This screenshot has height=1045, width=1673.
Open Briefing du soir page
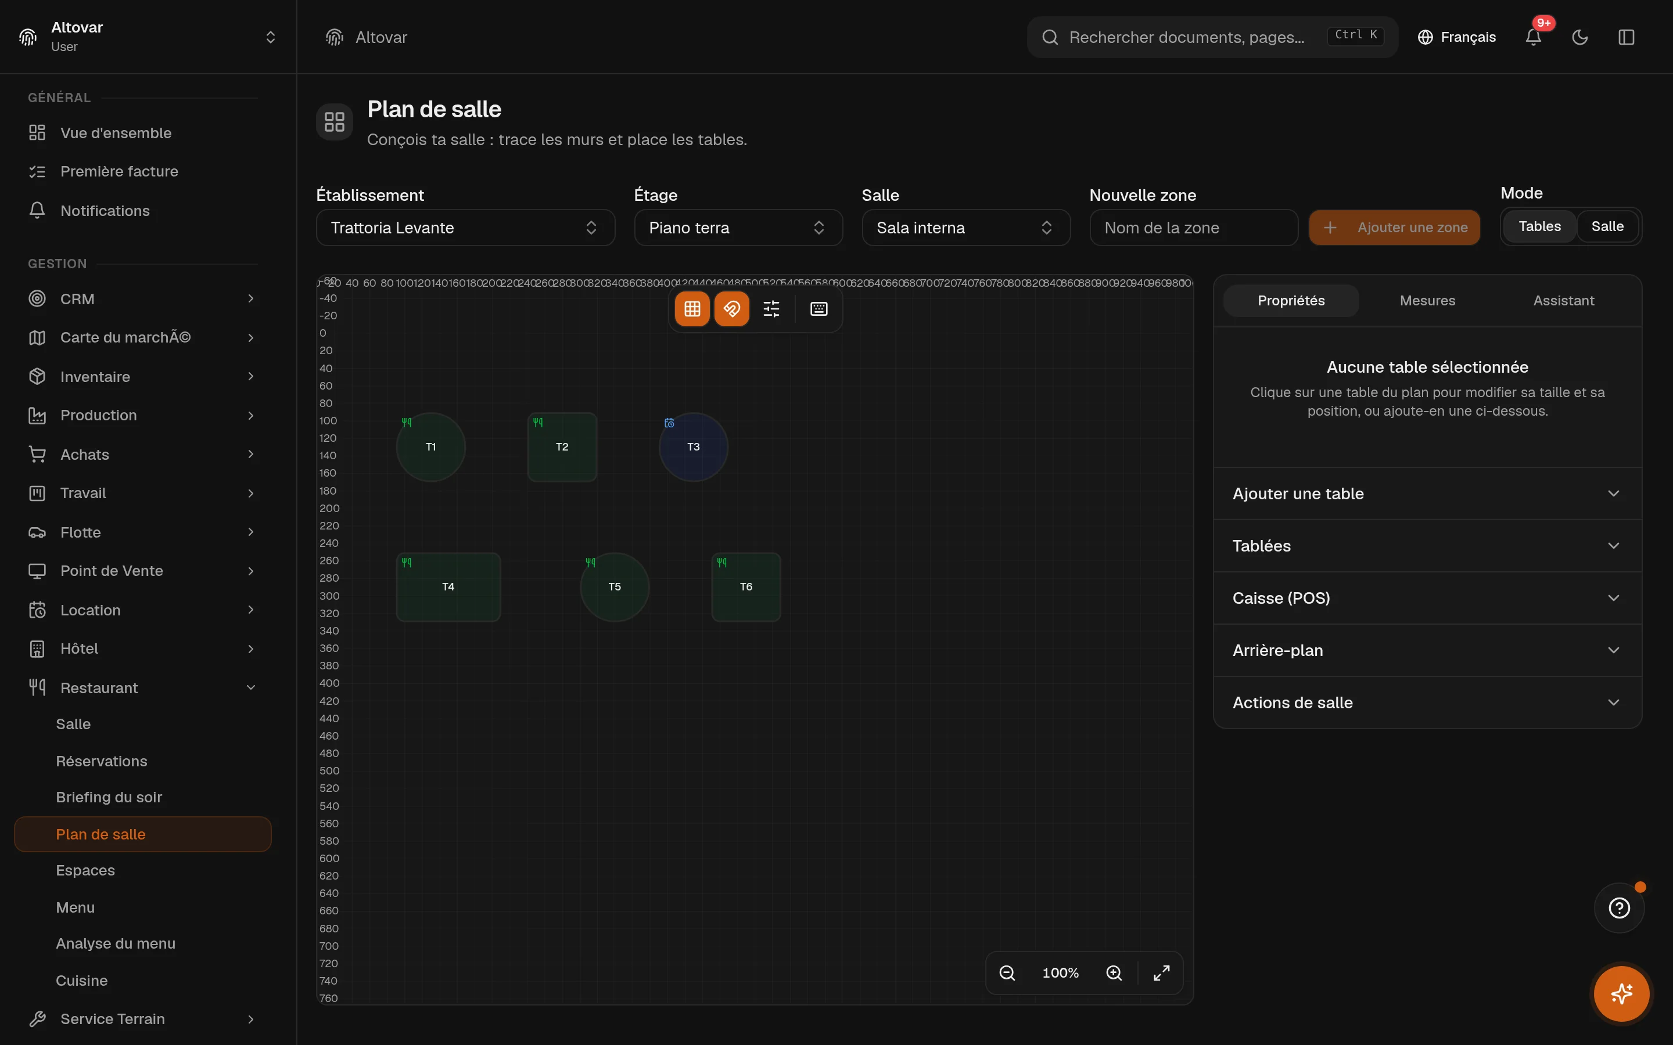142,798
